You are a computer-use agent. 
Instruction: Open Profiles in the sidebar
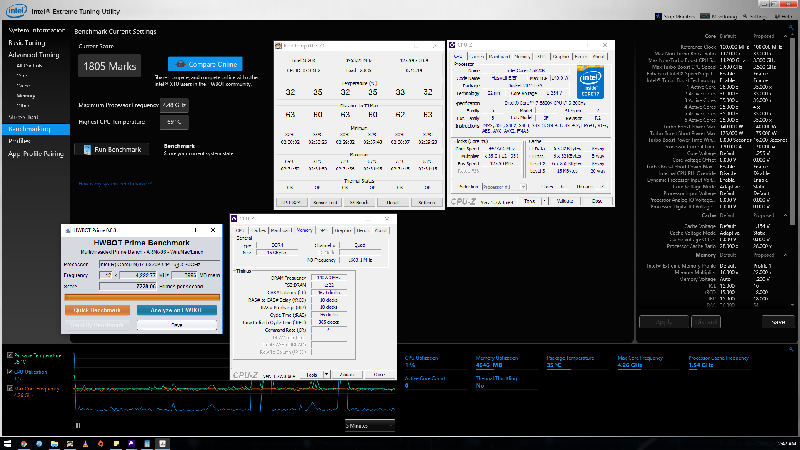pos(19,141)
